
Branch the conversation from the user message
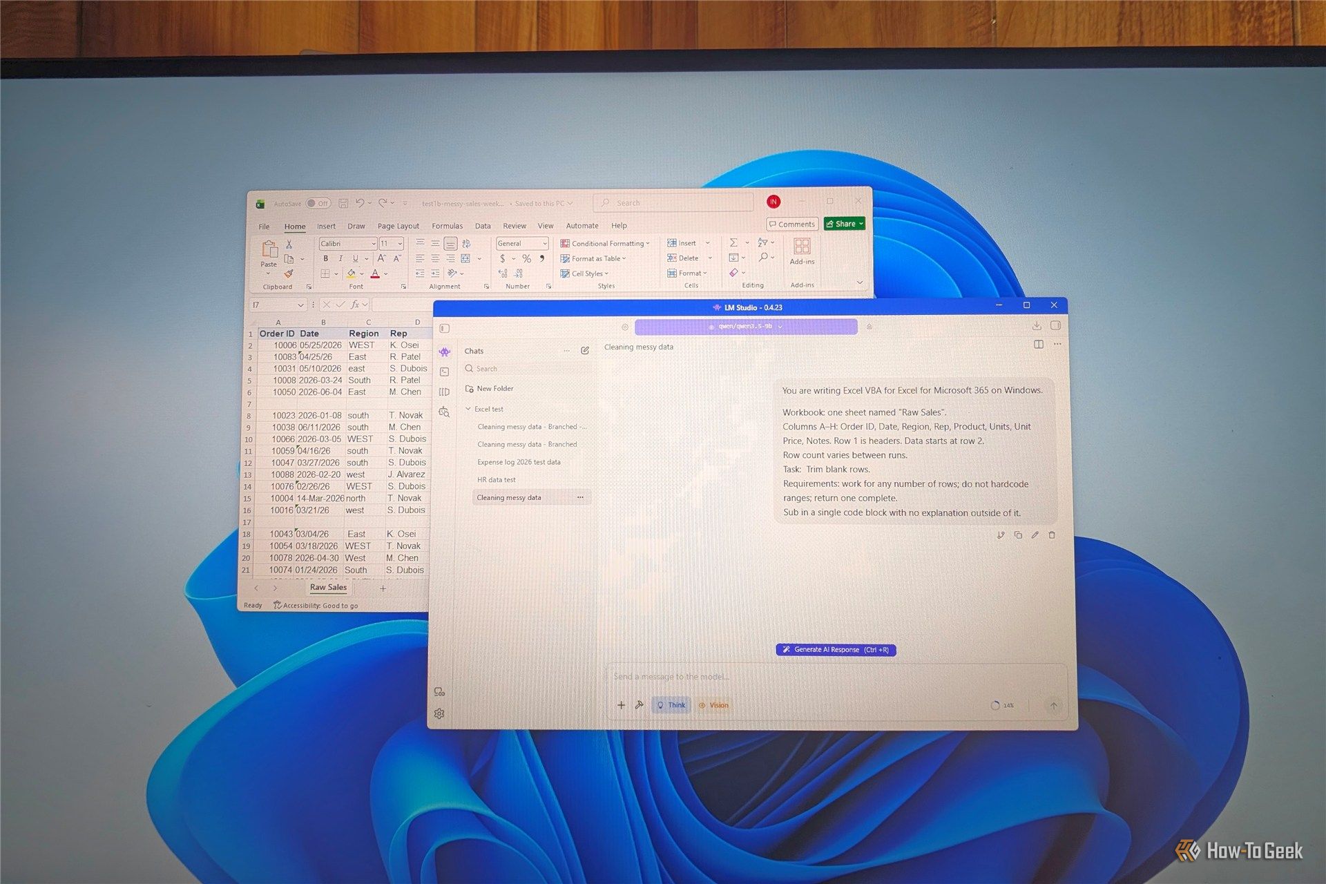1001,535
